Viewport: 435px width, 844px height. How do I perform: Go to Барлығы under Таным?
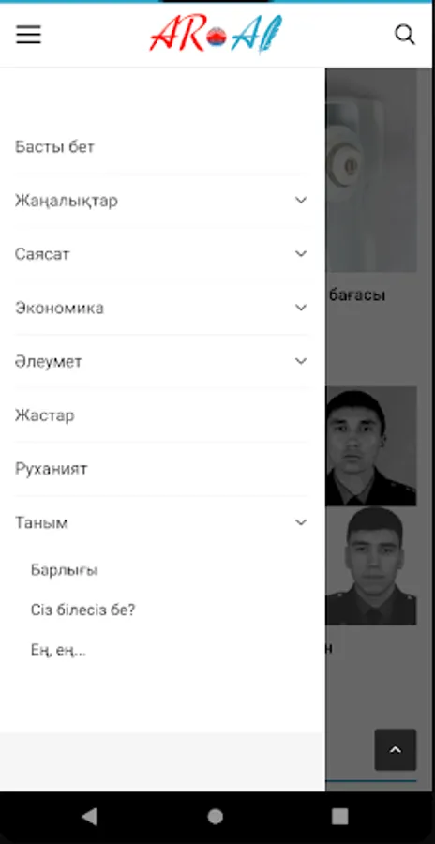[65, 570]
